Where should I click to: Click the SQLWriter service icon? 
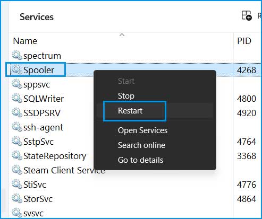click(17, 99)
